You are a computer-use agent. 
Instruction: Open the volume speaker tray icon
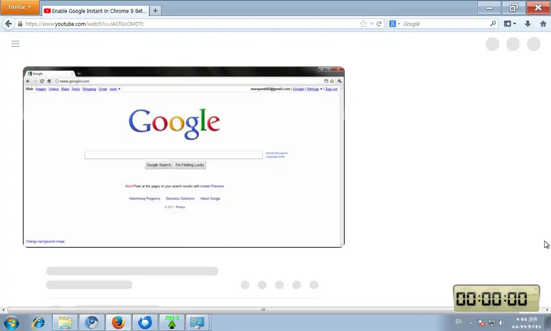pos(501,323)
